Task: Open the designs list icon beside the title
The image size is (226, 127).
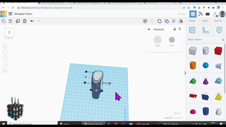Action: [10, 14]
